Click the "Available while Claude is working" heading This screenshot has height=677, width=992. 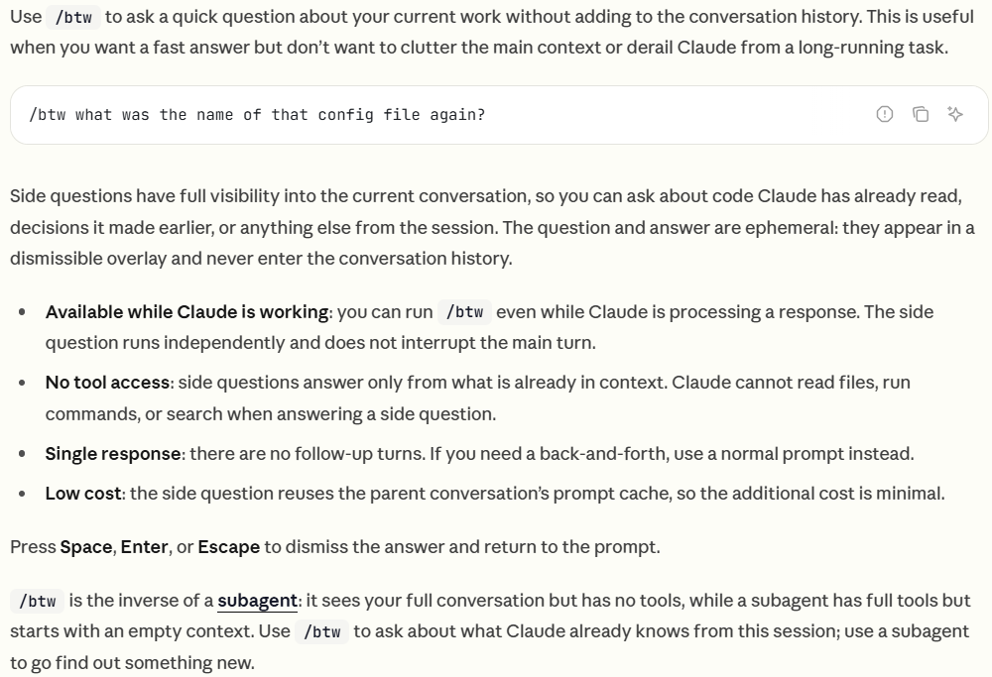coord(186,312)
